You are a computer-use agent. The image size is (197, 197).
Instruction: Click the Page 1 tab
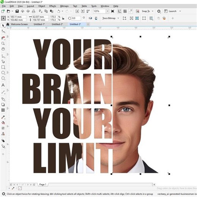point(43,184)
